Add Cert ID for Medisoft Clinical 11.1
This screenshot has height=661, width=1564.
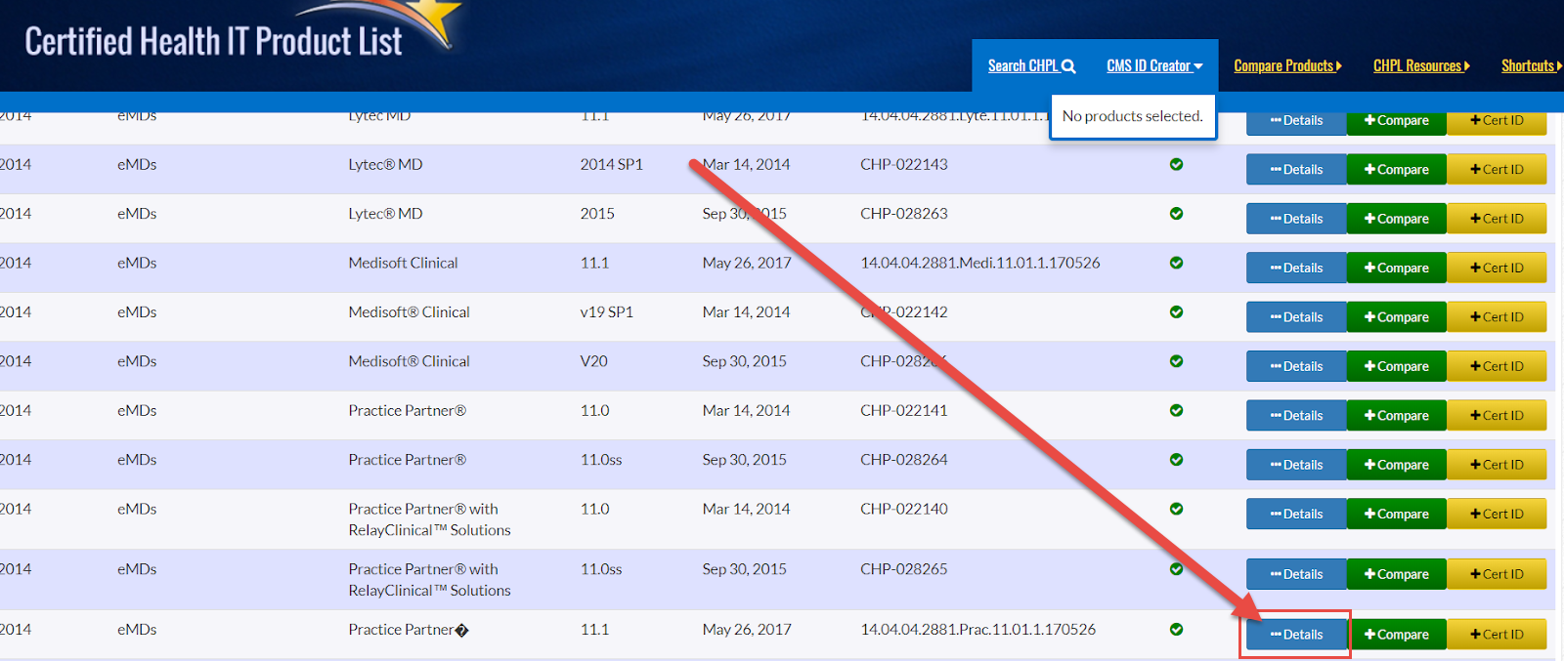(1497, 268)
